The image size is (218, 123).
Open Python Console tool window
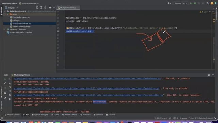[x=69, y=115]
